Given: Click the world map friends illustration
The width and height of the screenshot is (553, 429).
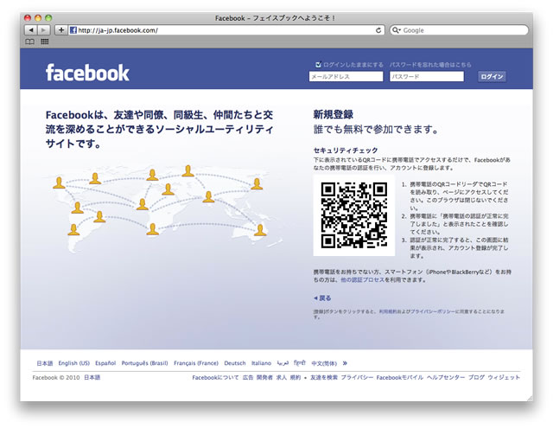Looking at the screenshot, I should (x=164, y=208).
